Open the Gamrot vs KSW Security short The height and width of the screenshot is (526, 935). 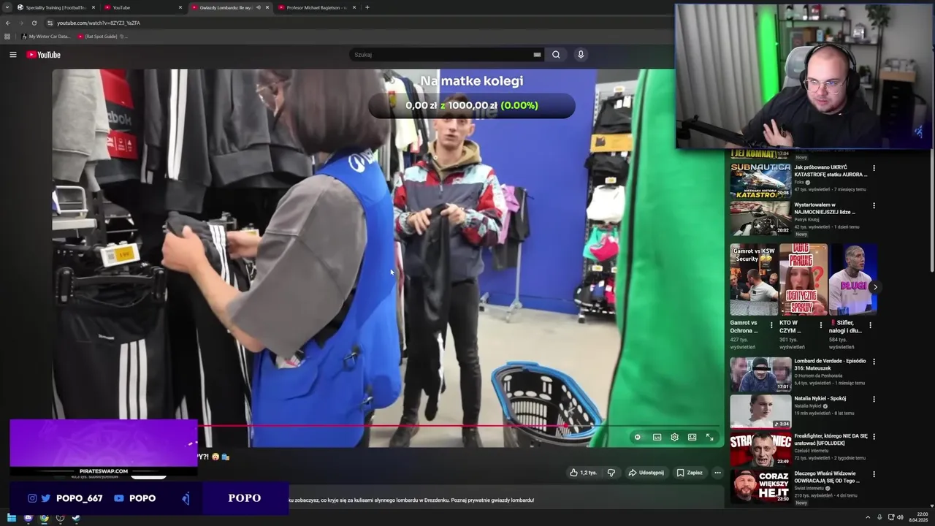754,279
